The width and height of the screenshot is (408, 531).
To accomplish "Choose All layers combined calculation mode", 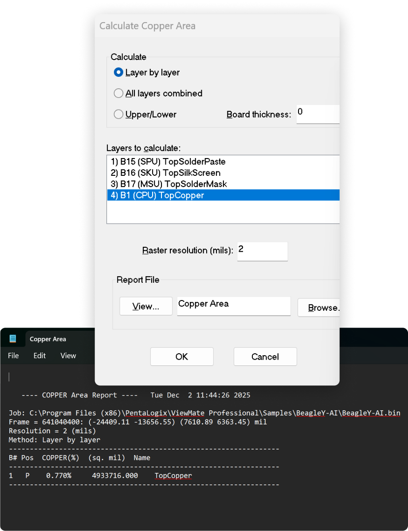I will (118, 93).
